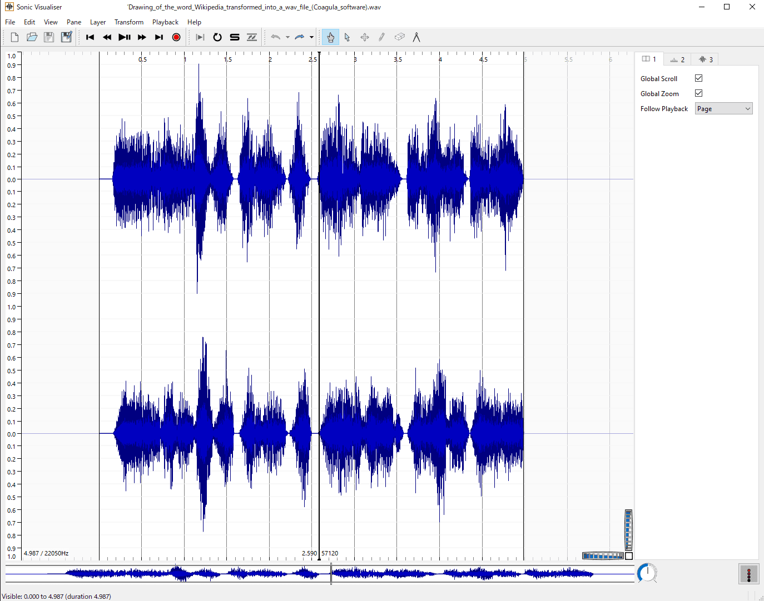Open the Undo history dropdown arrow

[x=287, y=37]
